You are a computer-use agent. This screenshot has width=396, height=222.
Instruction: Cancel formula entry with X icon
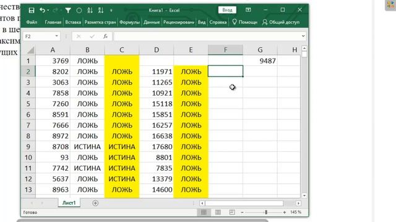click(x=79, y=36)
